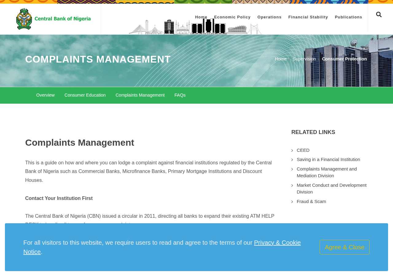The image size is (393, 276).
Task: Open the Publications menu
Action: coord(348,17)
